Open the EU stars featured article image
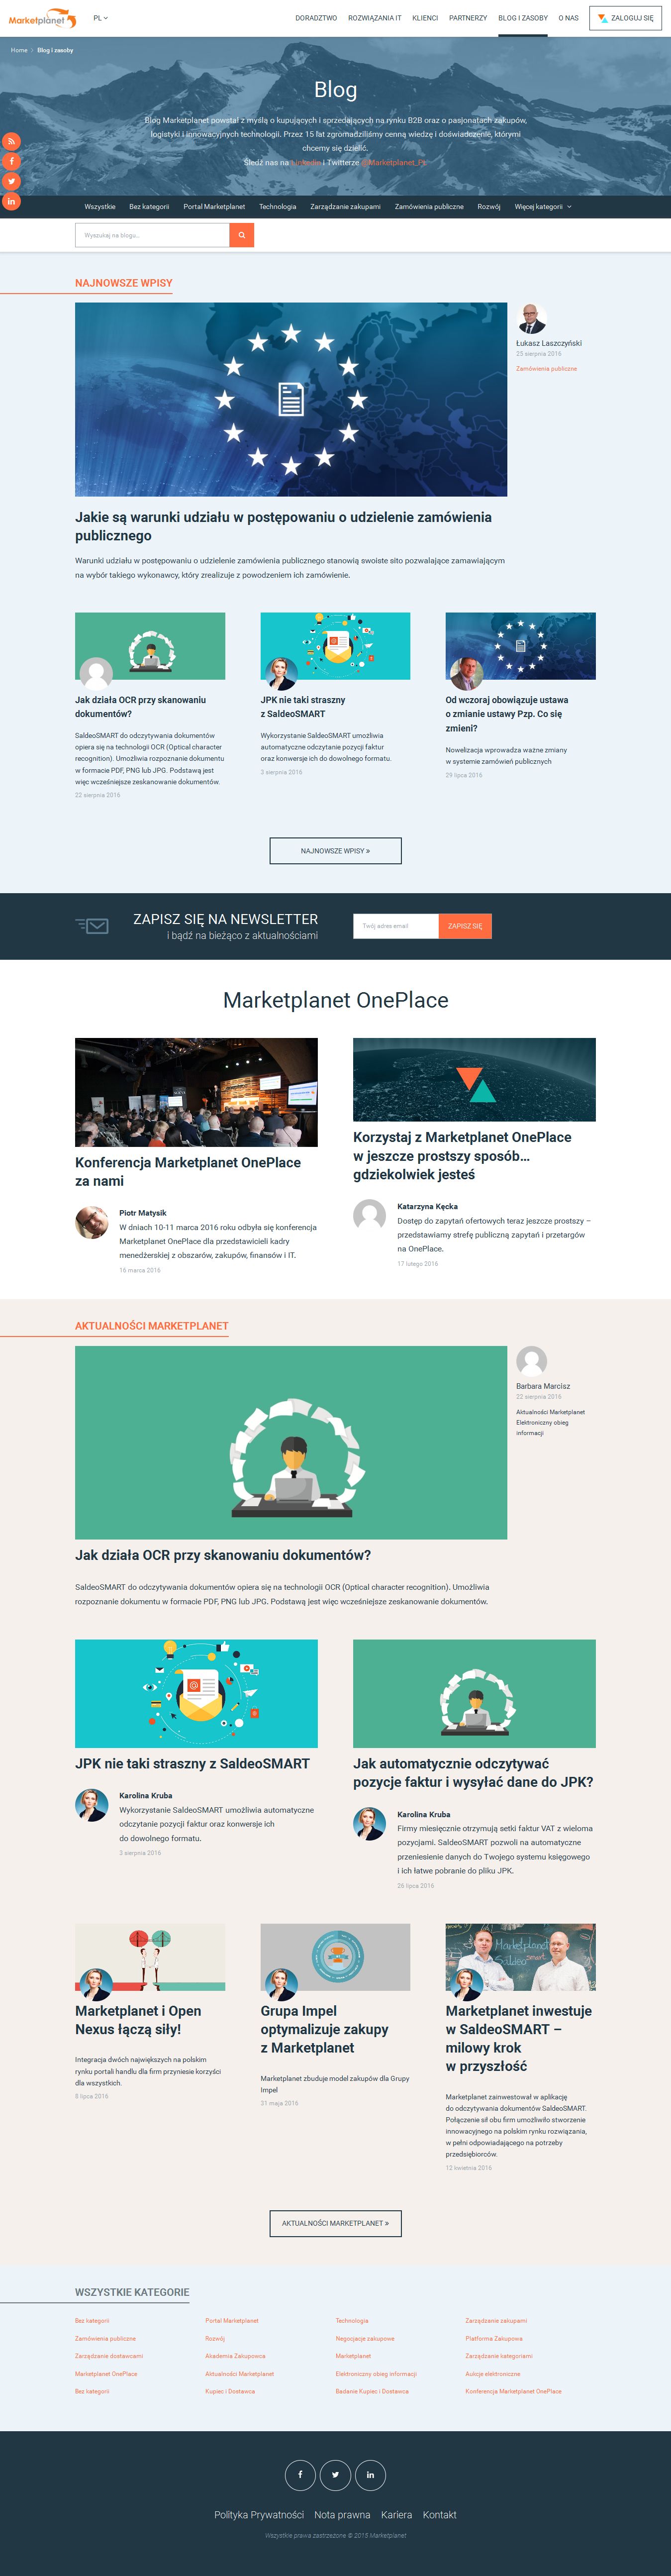 pos(291,399)
